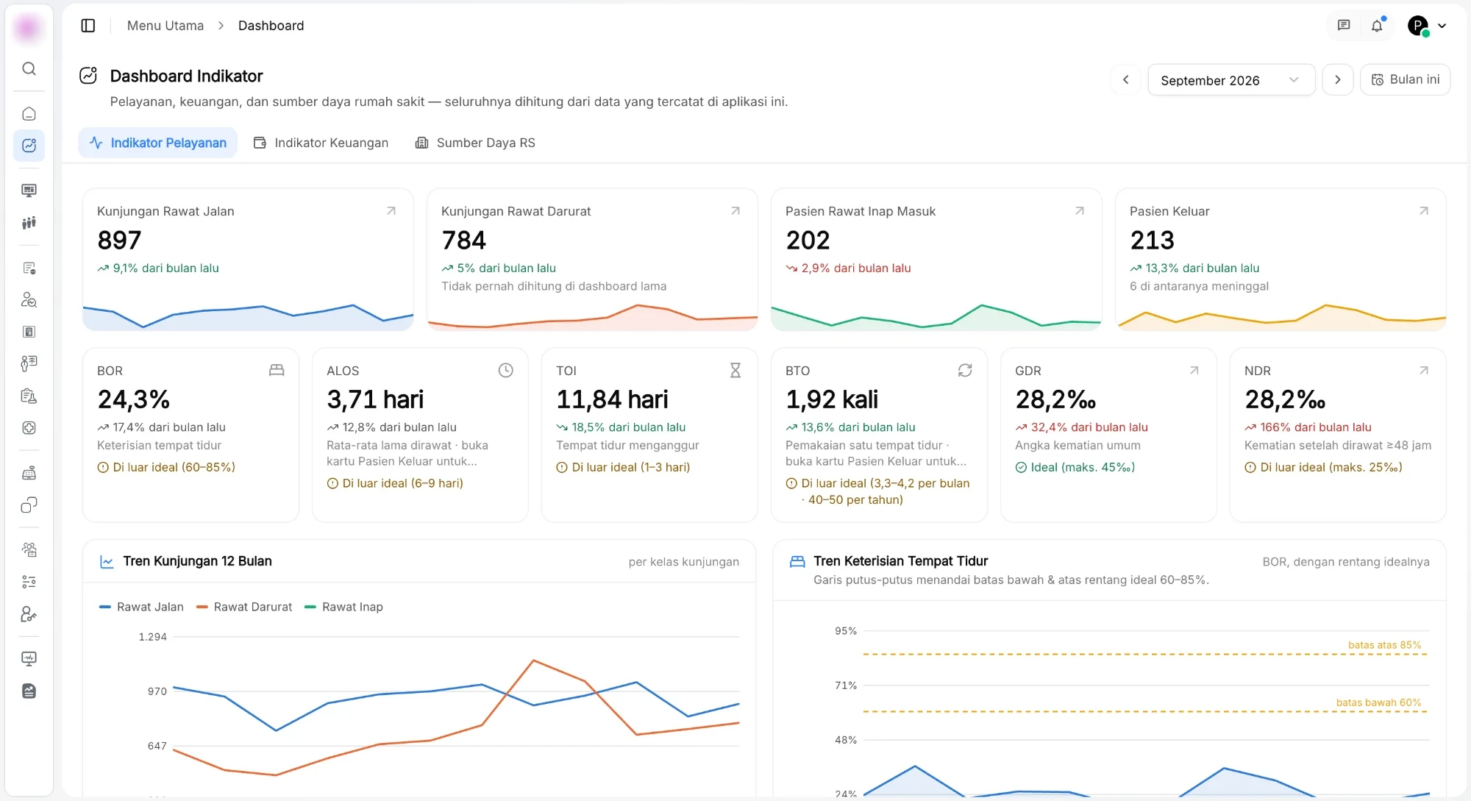1471x801 pixels.
Task: Go to the home icon in the sidebar
Action: 29,113
